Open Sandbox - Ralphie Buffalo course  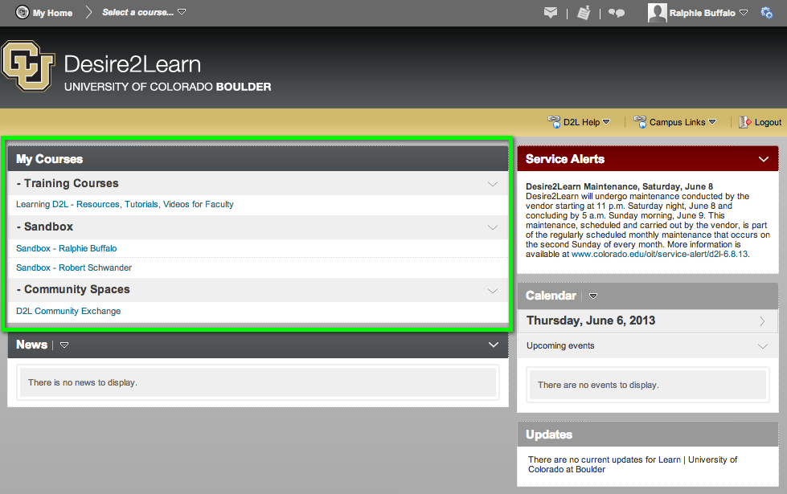pos(66,248)
